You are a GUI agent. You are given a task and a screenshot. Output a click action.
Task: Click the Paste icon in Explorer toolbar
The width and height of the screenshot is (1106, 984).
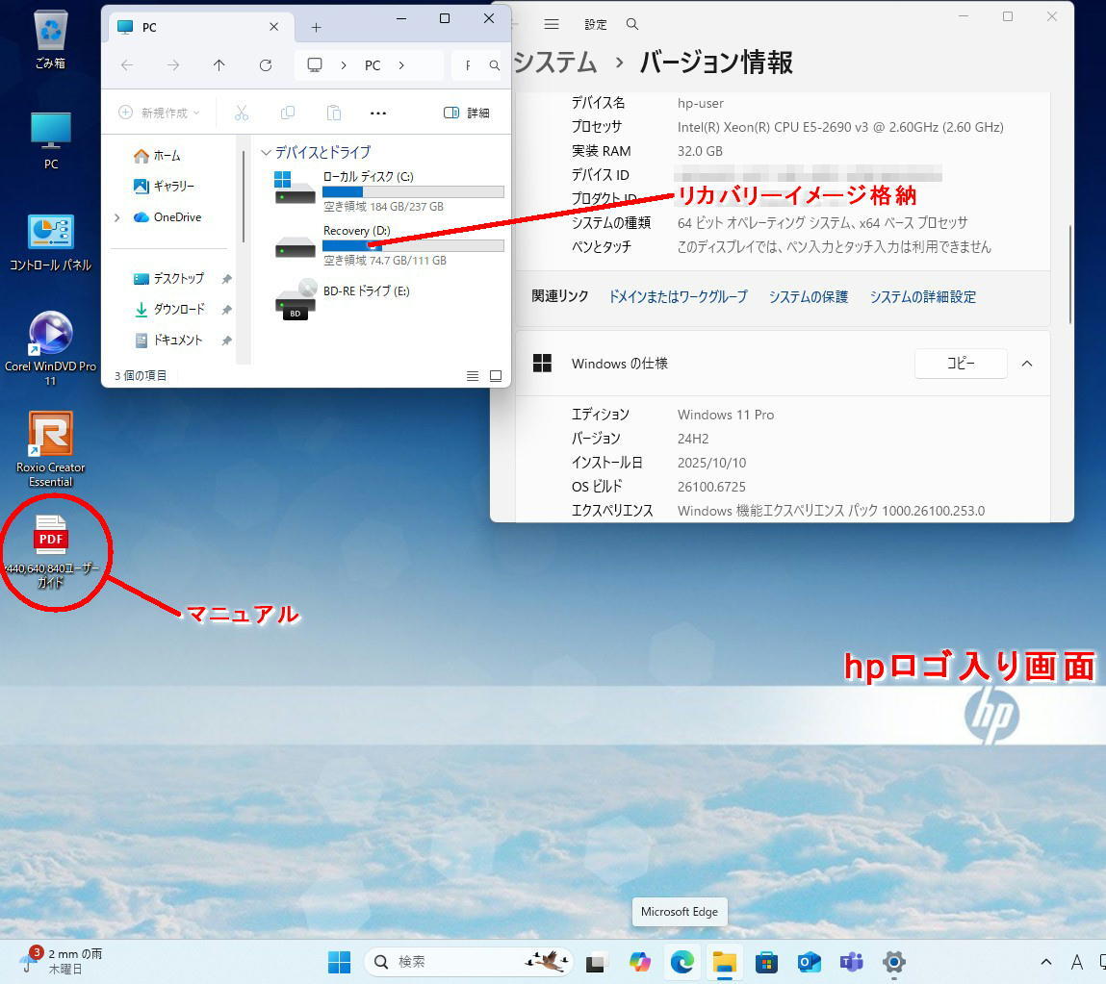click(334, 113)
